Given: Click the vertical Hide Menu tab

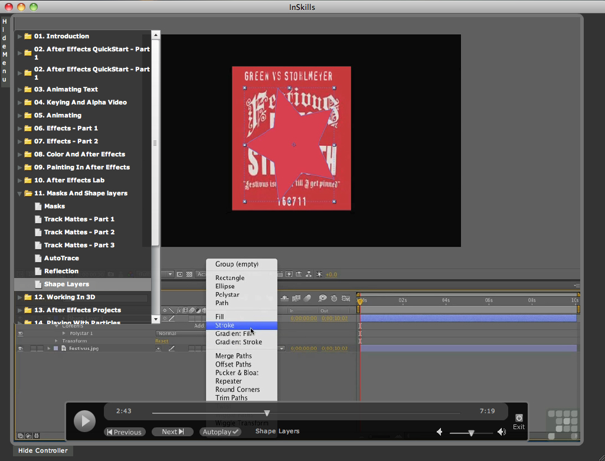Looking at the screenshot, I should [x=5, y=50].
